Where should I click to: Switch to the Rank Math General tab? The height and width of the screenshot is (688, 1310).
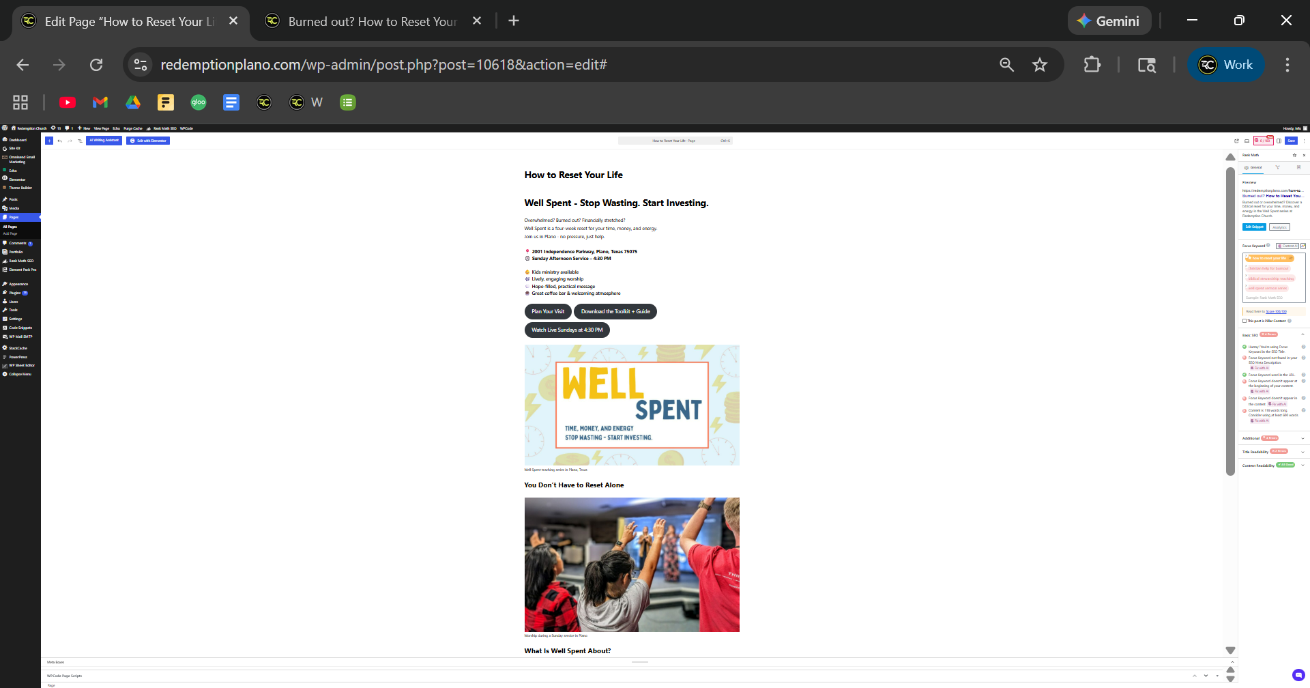(x=1253, y=167)
